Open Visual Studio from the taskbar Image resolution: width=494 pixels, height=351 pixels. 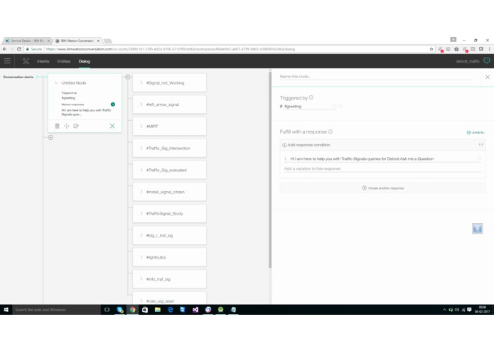[195, 310]
